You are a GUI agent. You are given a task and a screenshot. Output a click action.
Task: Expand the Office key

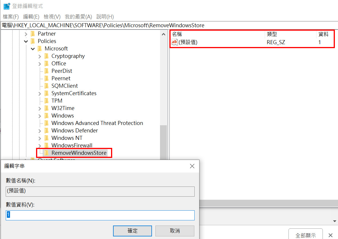(40, 64)
